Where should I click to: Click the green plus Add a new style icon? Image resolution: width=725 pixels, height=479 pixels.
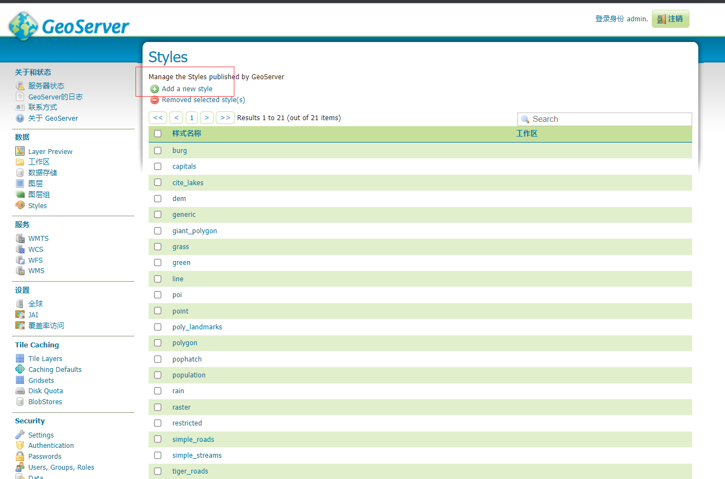tap(155, 89)
